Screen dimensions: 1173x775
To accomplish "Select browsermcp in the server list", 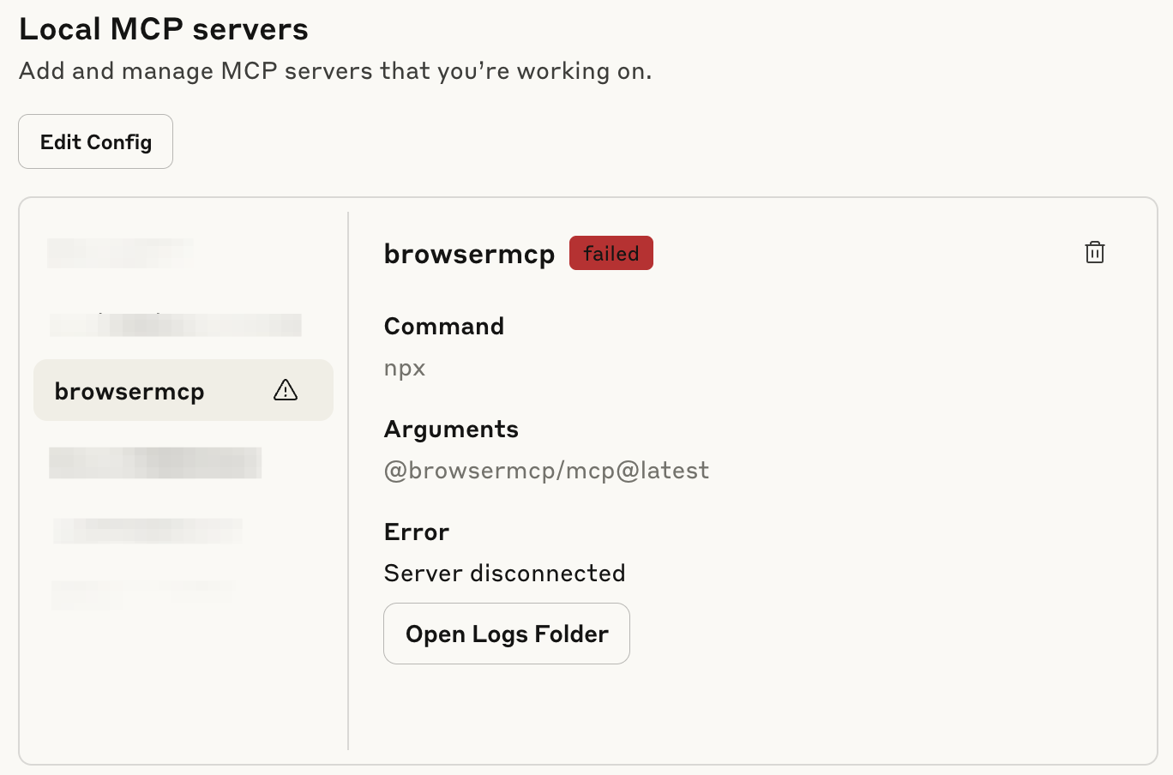I will (x=183, y=390).
